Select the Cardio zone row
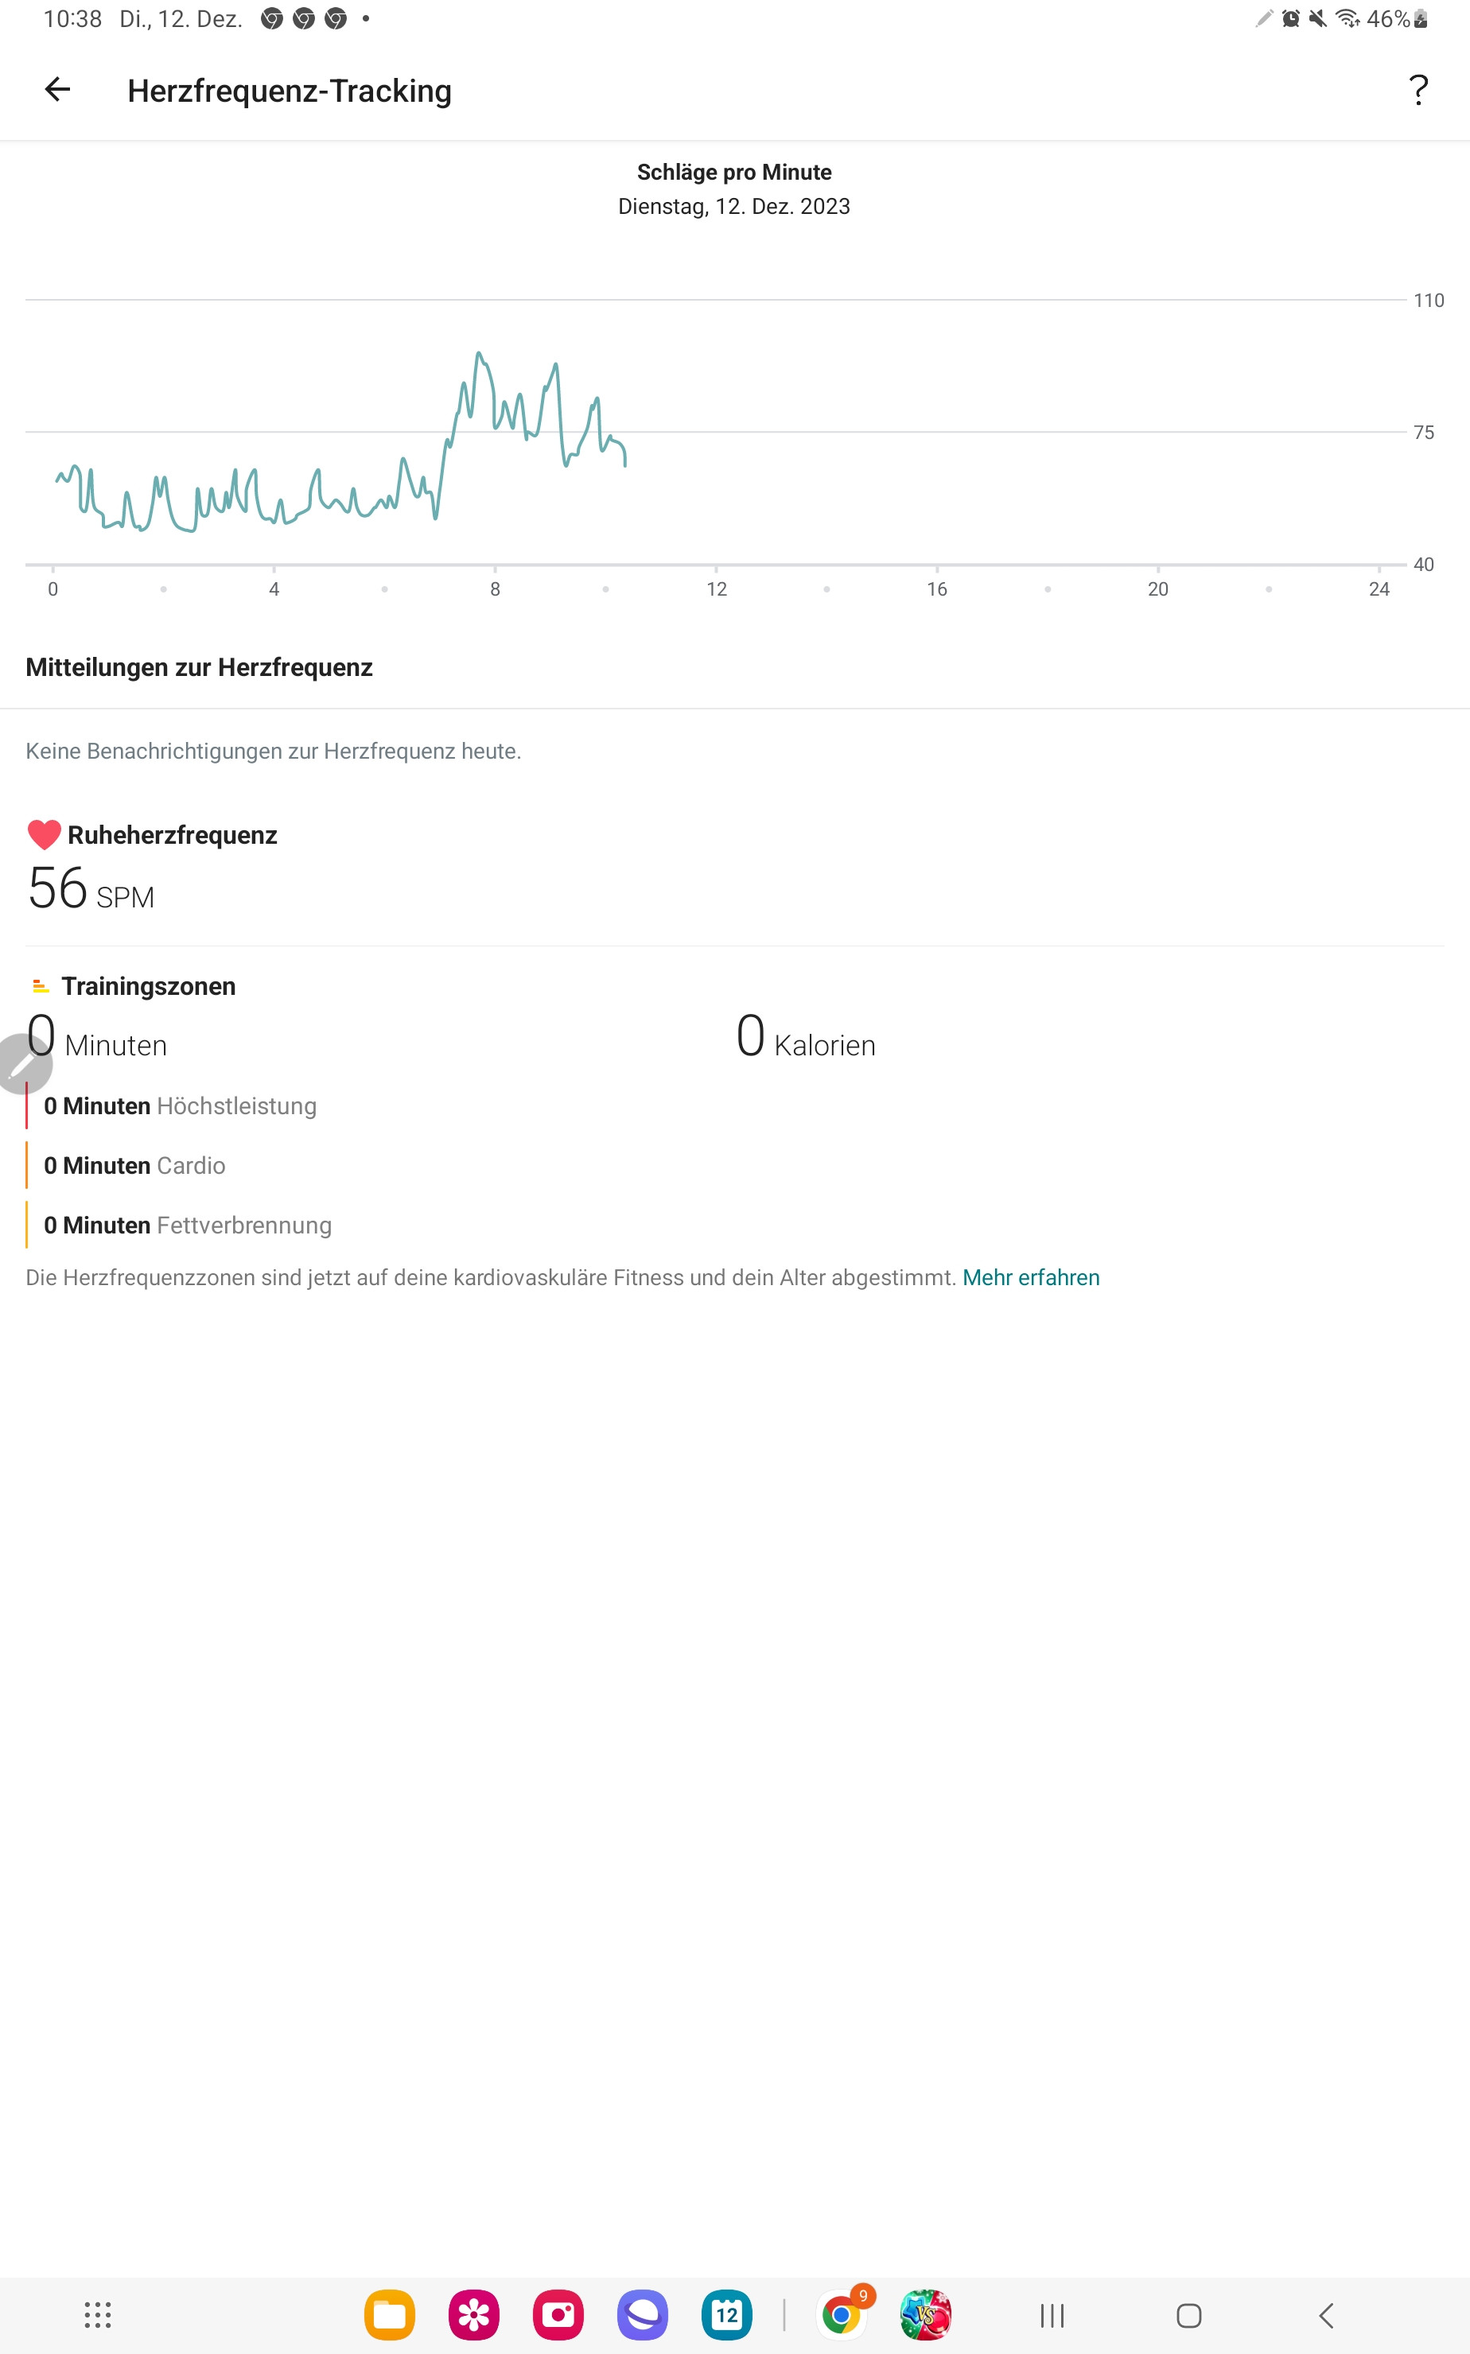1470x2354 pixels. tap(135, 1165)
